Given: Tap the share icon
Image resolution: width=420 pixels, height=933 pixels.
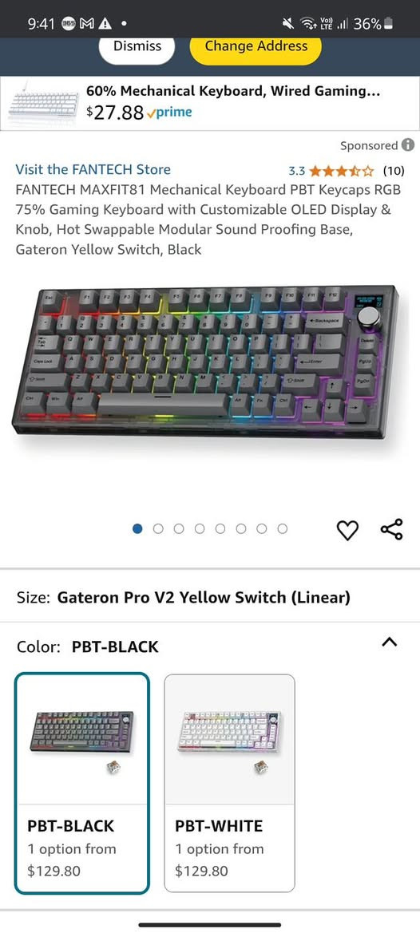Looking at the screenshot, I should 391,529.
